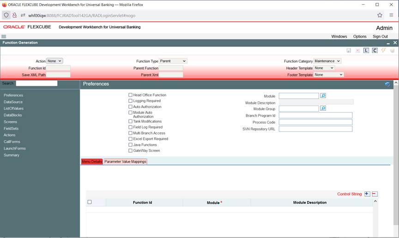The width and height of the screenshot is (399, 238).
Task: Click the Firefox address bar URL
Action: pyautogui.click(x=82, y=16)
